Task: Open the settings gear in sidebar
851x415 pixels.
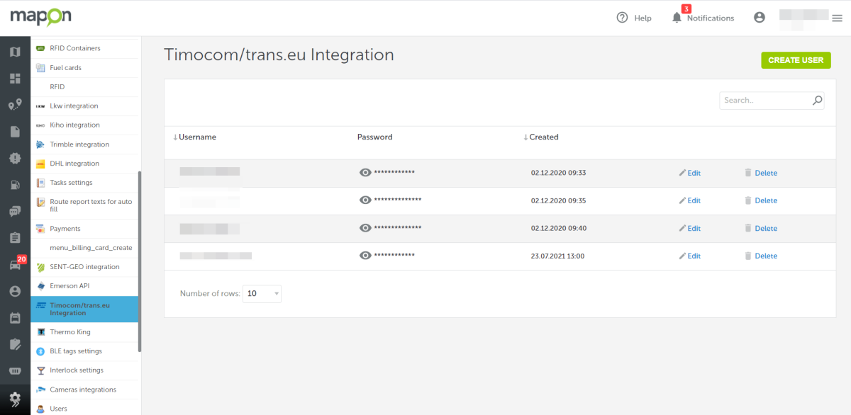Action: 15,399
